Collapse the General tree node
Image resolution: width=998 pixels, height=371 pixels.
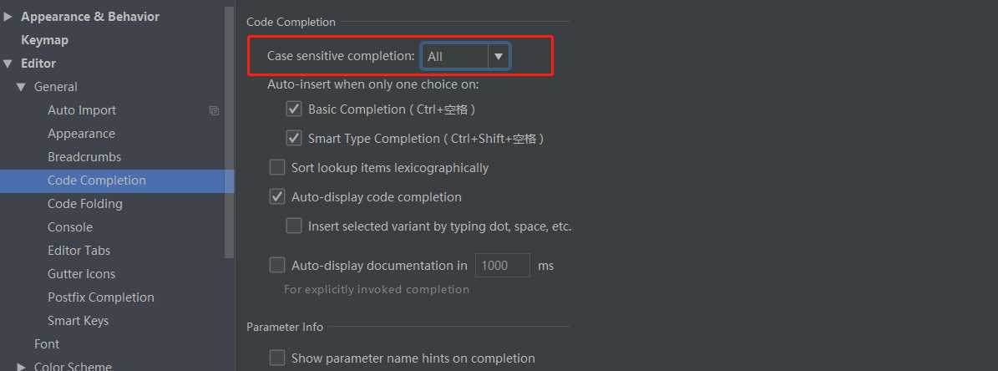(x=21, y=87)
